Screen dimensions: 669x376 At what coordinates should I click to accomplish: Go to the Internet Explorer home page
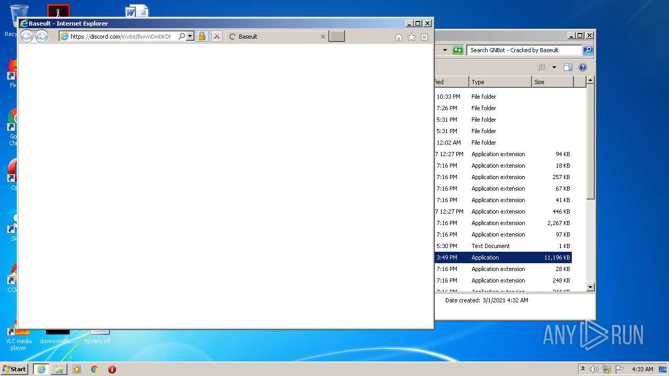pyautogui.click(x=399, y=37)
